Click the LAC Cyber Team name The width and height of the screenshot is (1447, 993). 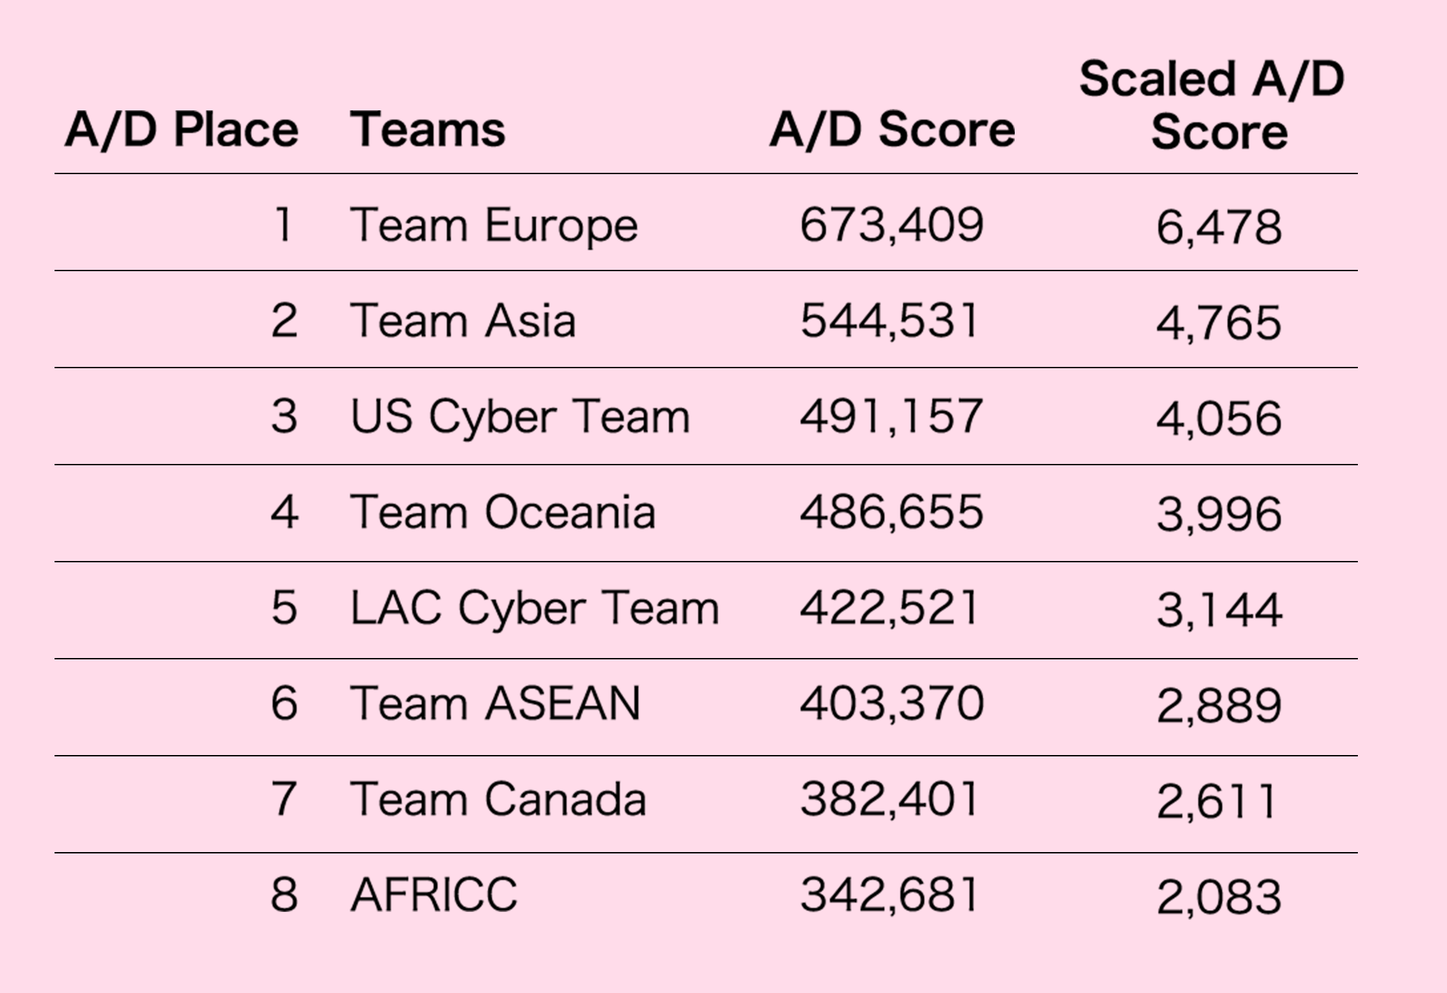point(534,608)
